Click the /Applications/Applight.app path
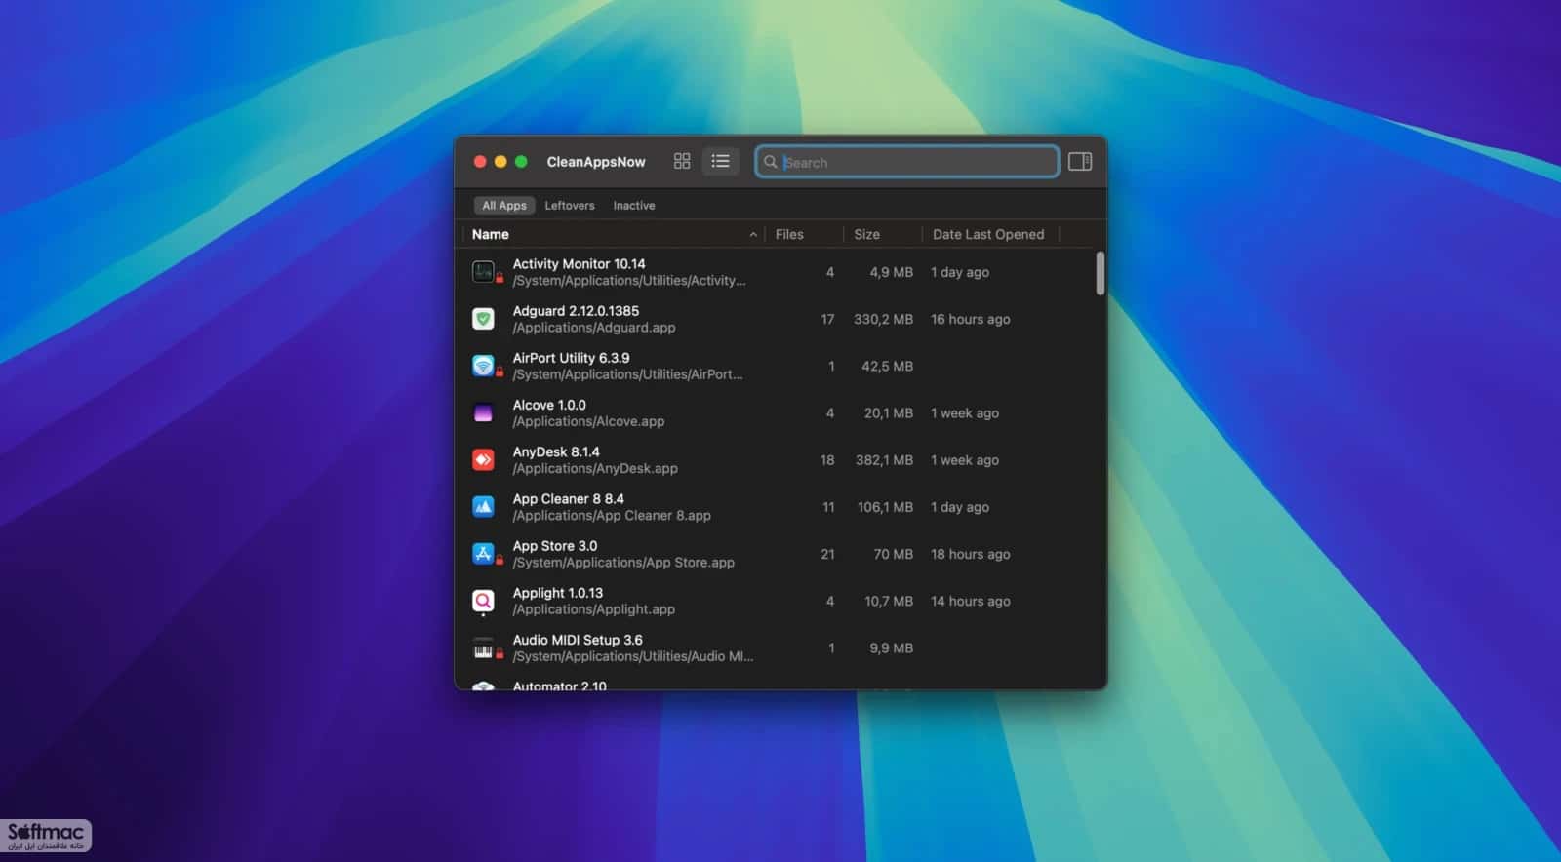1561x862 pixels. [593, 609]
